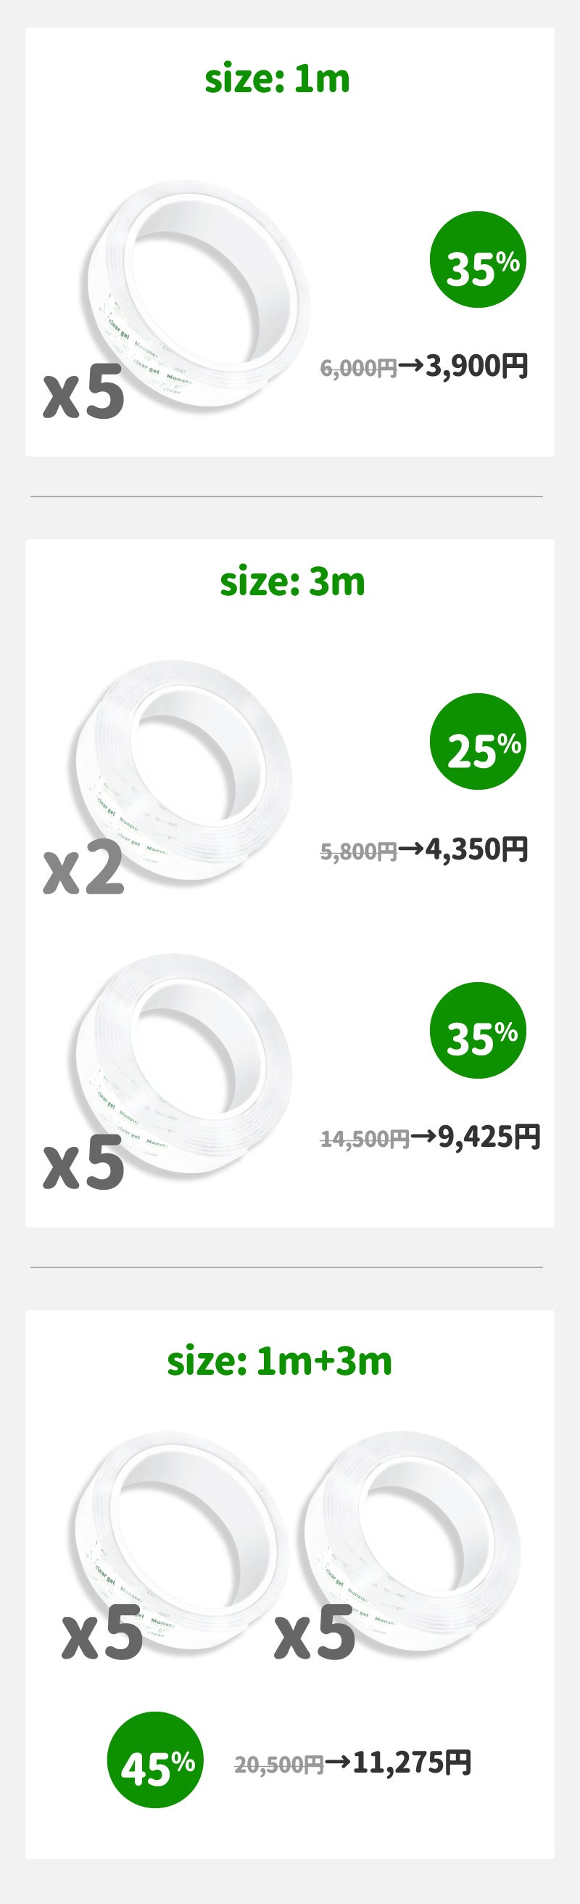Click the 9,425円 sale price
This screenshot has height=1904, width=580.
(489, 1137)
